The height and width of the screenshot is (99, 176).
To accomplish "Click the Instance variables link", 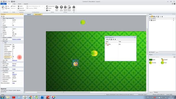I will pyautogui.click(x=16, y=39).
